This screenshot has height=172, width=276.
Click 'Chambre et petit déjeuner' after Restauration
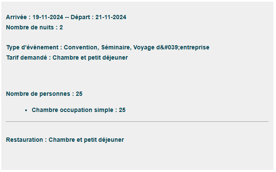coord(86,140)
